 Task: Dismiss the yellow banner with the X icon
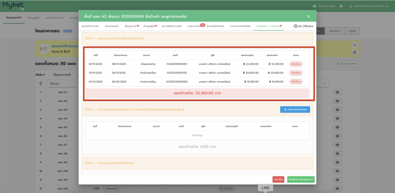pyautogui.click(x=354, y=45)
